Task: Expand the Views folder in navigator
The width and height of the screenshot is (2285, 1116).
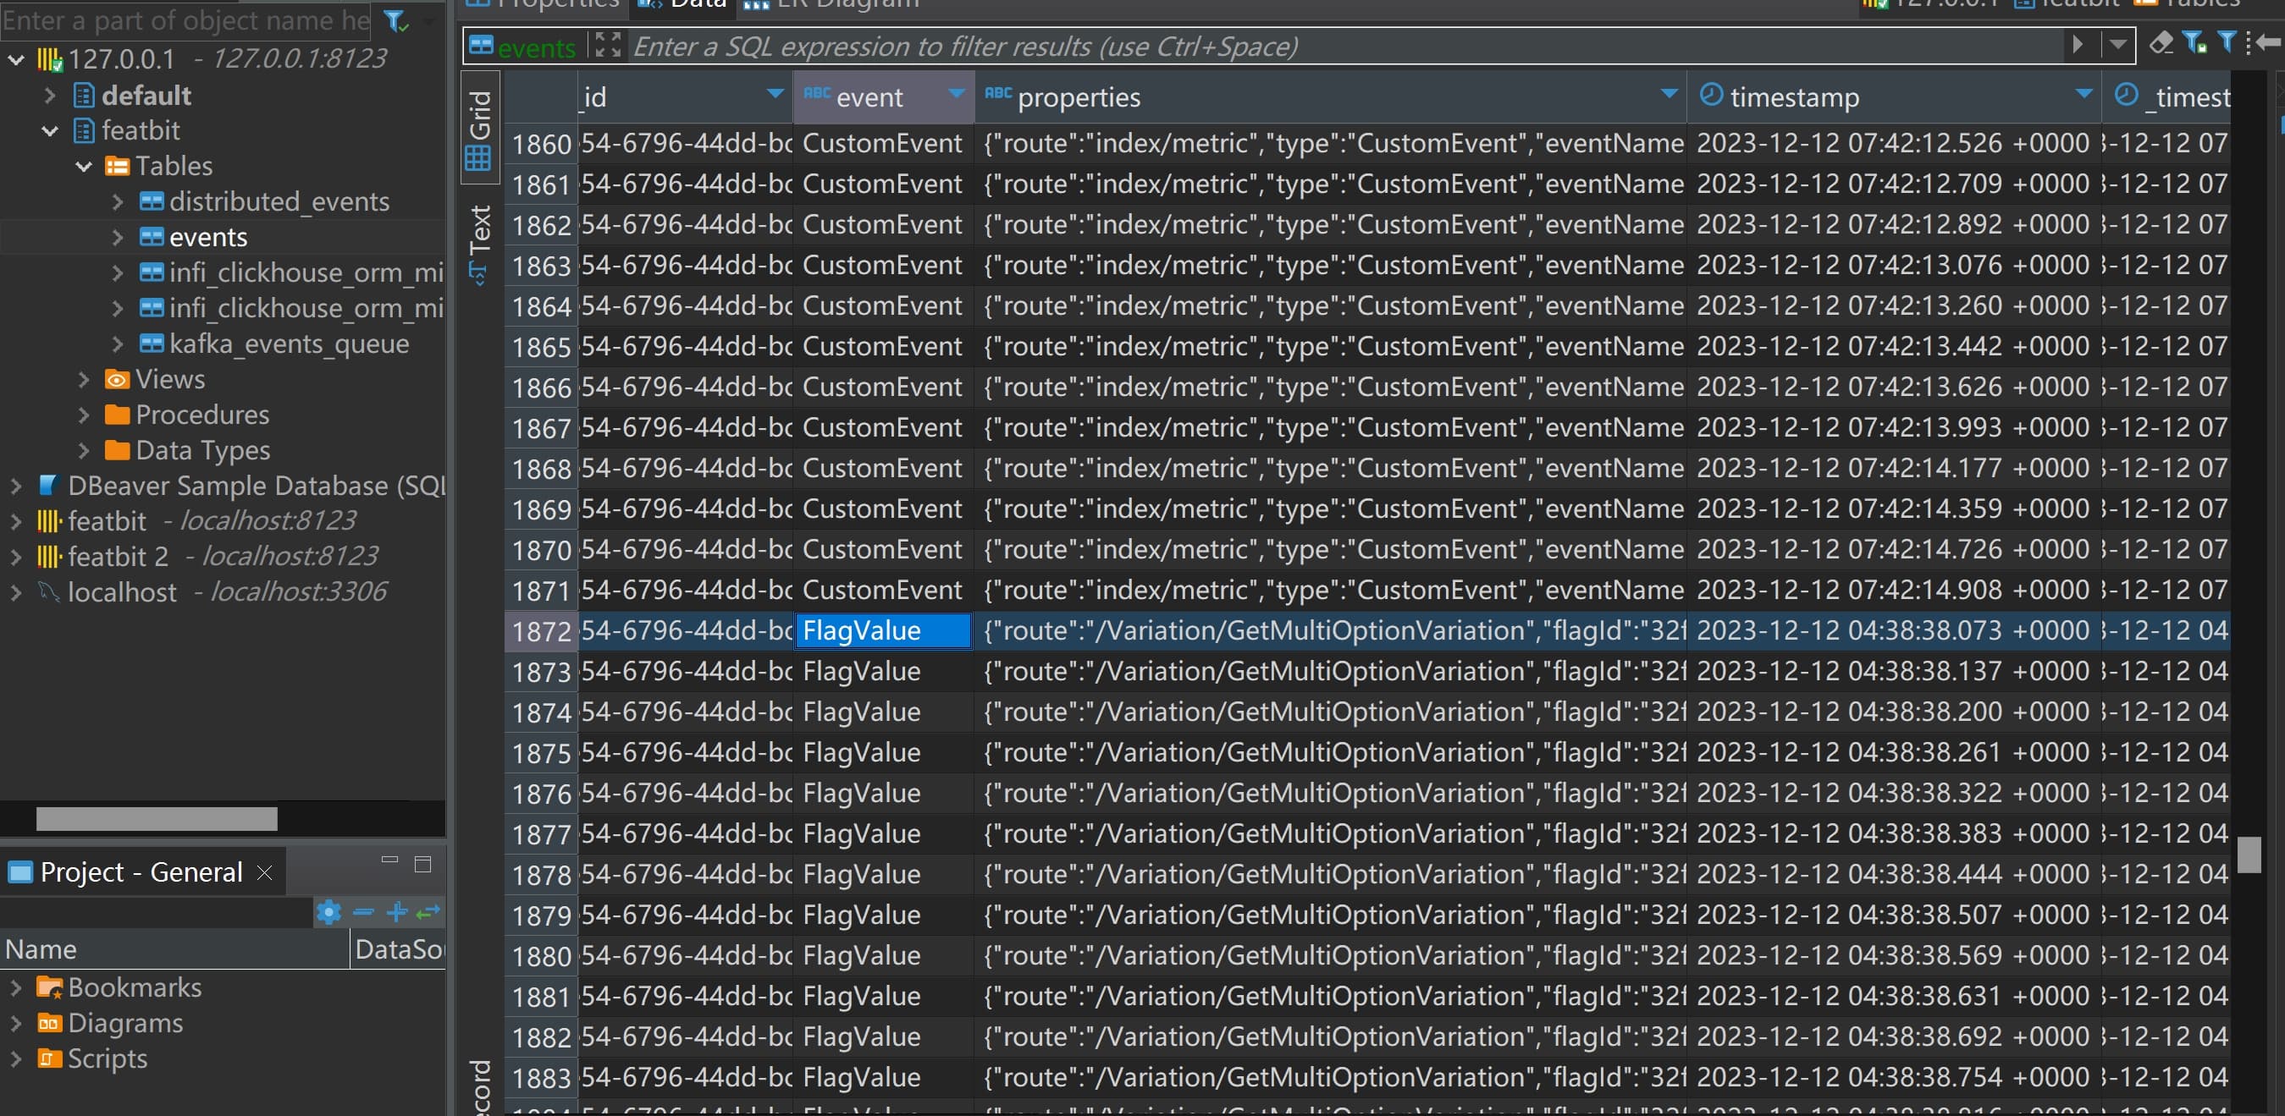Action: click(85, 379)
